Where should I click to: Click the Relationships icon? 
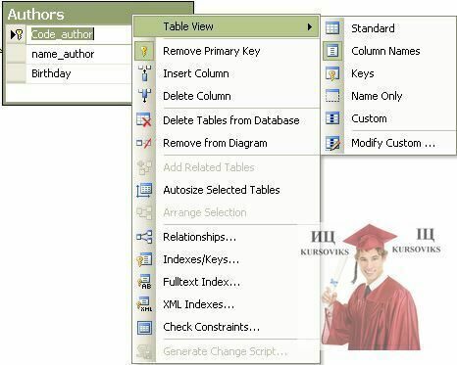pos(144,237)
